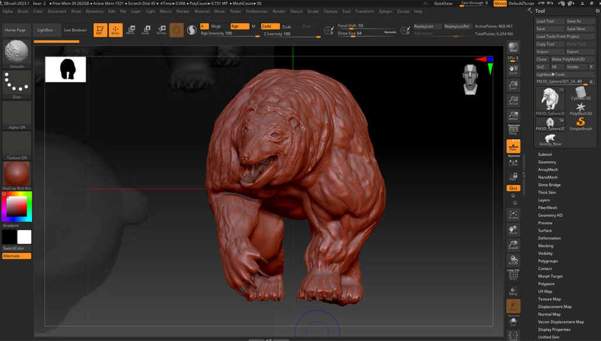Click the Make PolyMesh3D button
Viewport: 601px width, 341px height.
pyautogui.click(x=569, y=59)
